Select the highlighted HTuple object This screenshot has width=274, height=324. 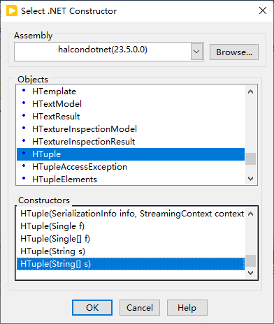131,154
